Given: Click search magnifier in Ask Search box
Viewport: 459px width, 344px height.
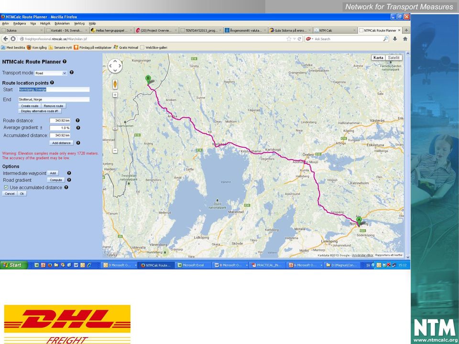Looking at the screenshot, I should [x=385, y=39].
